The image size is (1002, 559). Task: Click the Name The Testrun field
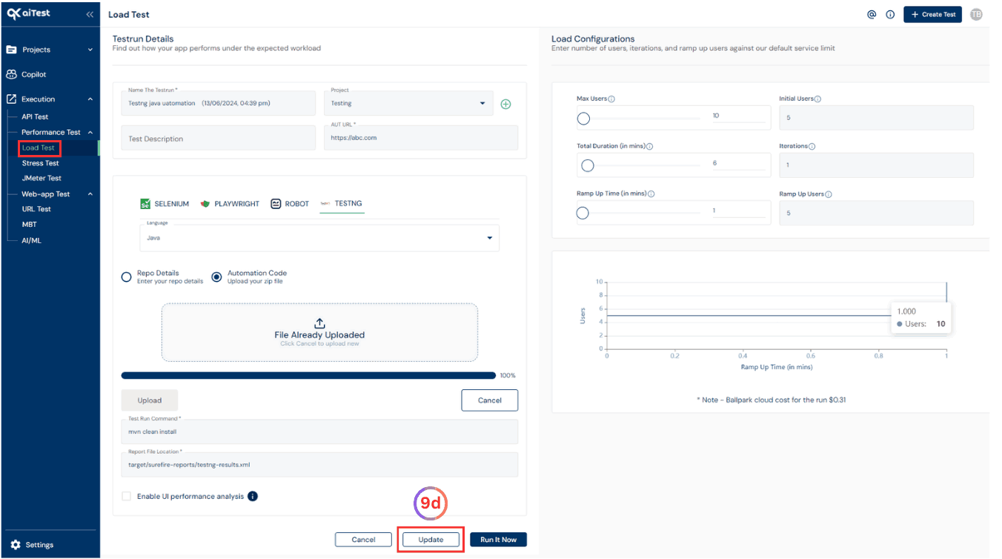(x=218, y=103)
